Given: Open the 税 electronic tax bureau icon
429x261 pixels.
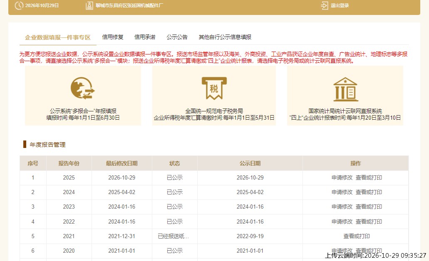Looking at the screenshot, I should 214,88.
